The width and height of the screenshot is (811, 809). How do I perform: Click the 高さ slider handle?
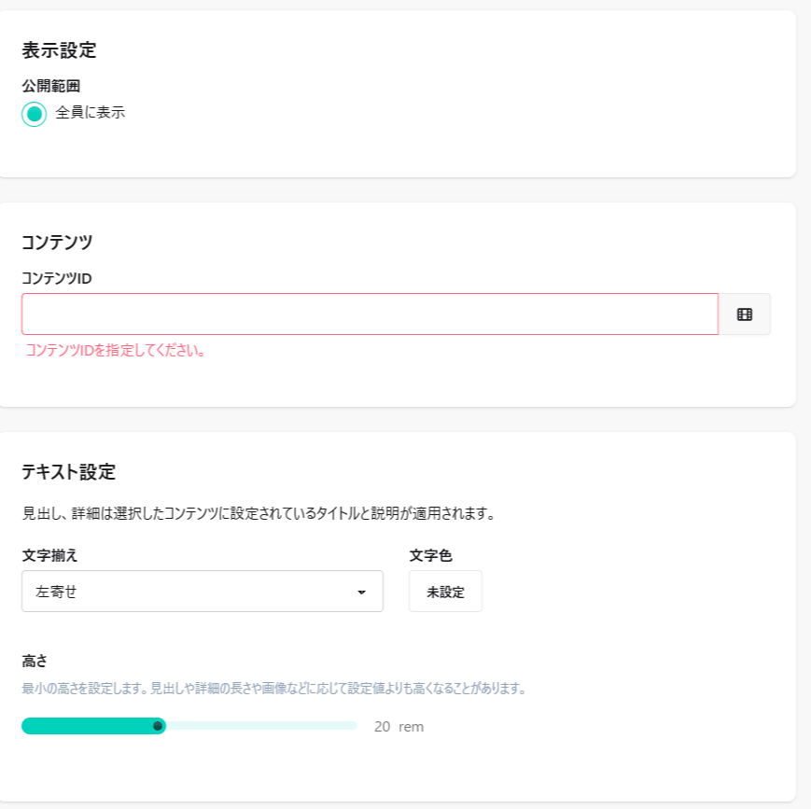tap(158, 726)
